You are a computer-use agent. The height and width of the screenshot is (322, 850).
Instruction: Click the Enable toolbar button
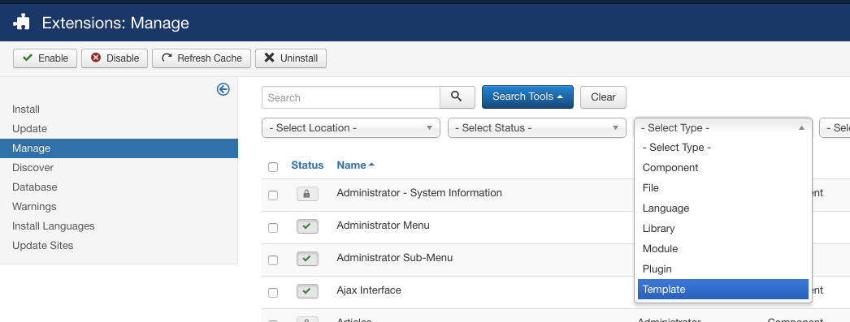pyautogui.click(x=45, y=58)
